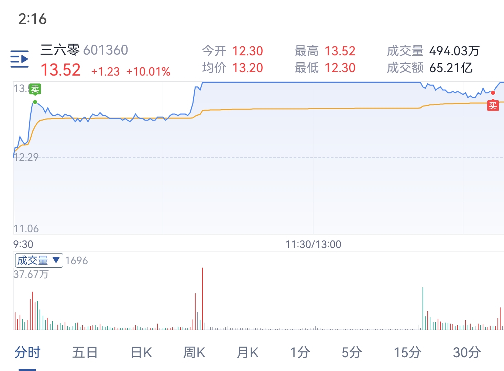Select the 1分 interval tab
The width and height of the screenshot is (504, 371).
pyautogui.click(x=300, y=352)
